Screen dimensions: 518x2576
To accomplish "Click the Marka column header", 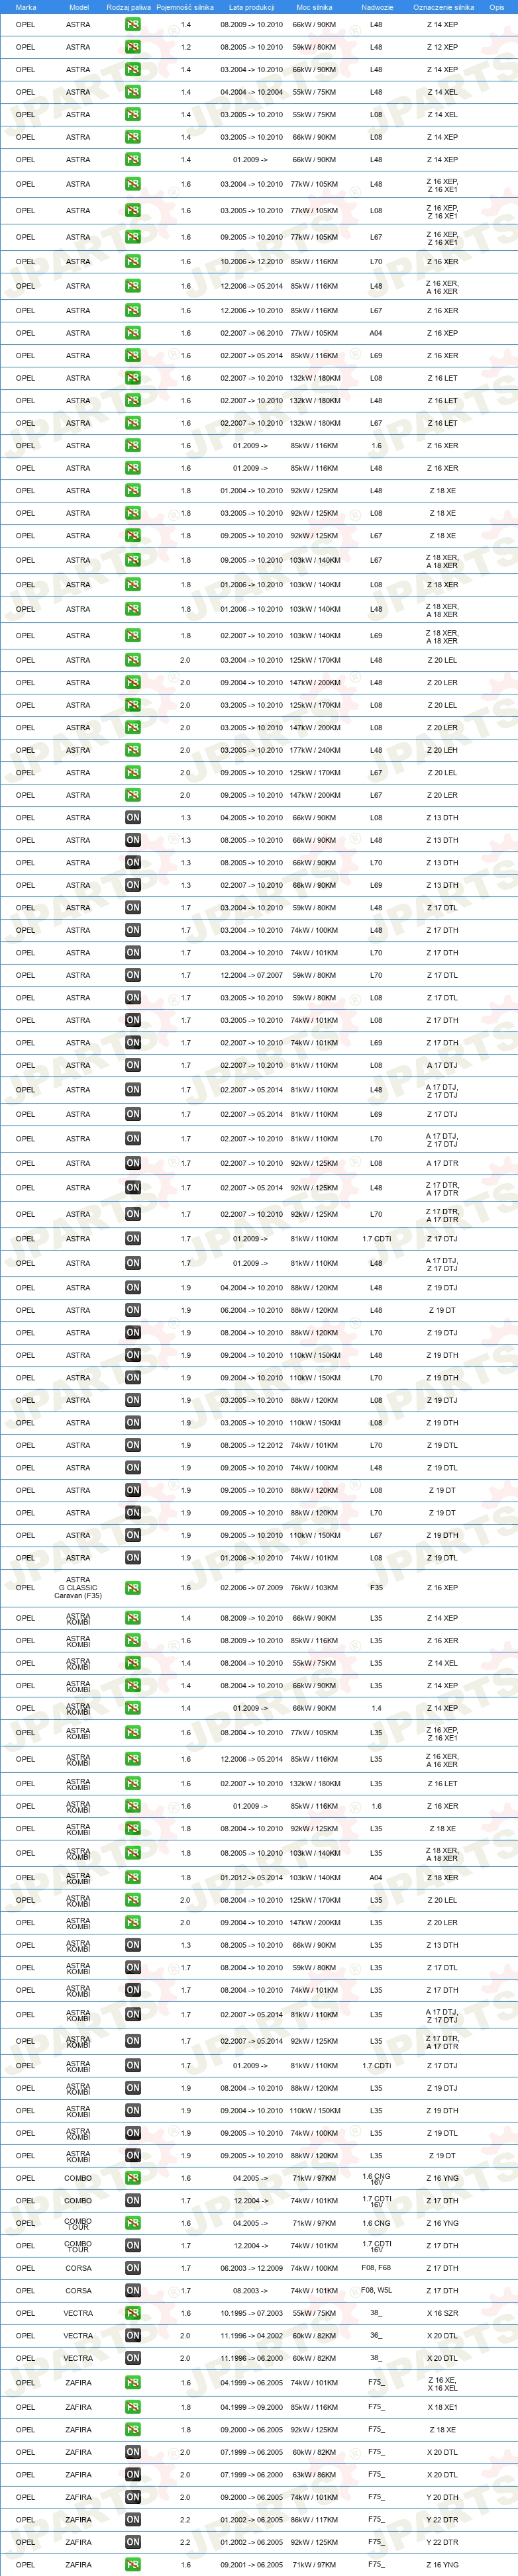I will (x=26, y=7).
